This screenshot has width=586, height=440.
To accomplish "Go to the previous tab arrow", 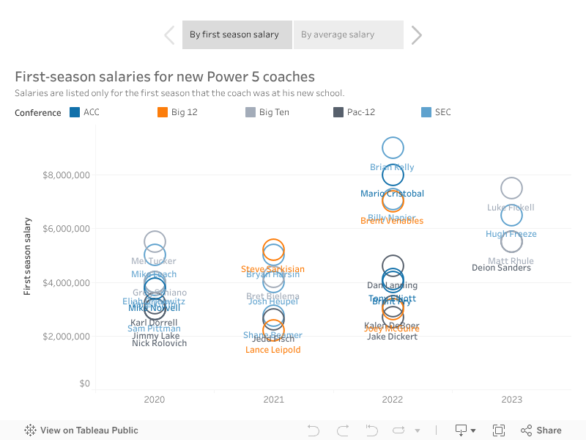I will click(x=169, y=34).
